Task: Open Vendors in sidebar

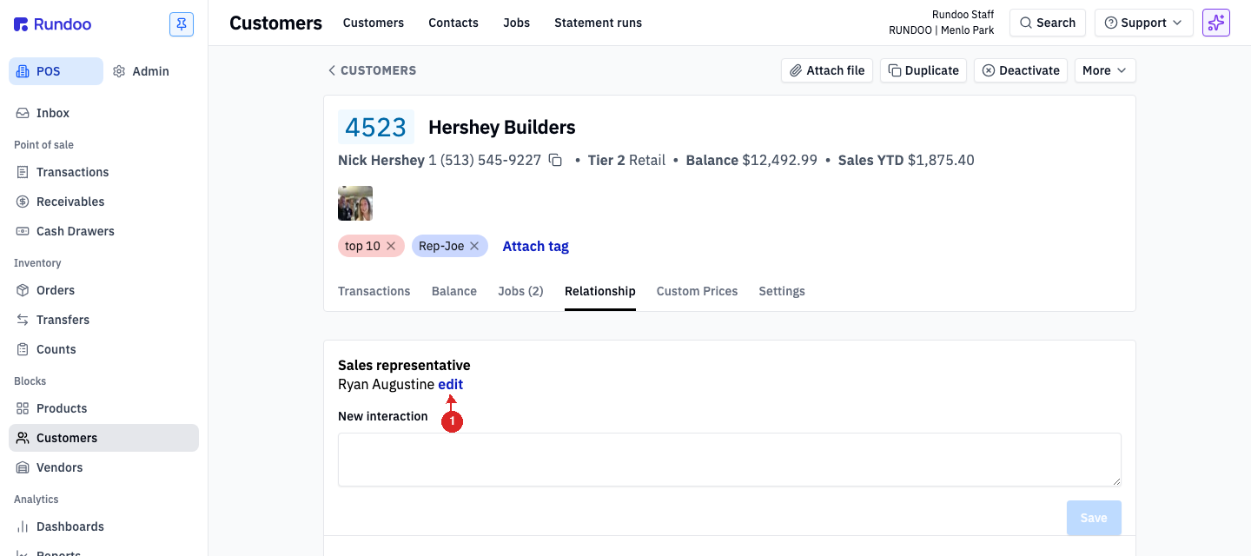Action: [x=103, y=467]
